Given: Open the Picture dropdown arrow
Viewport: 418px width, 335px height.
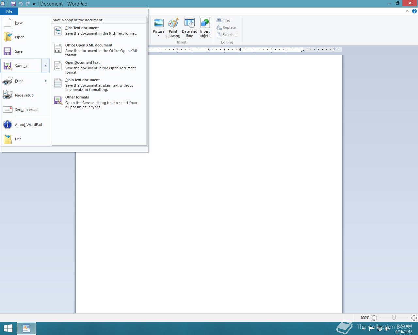Looking at the screenshot, I should [x=158, y=36].
